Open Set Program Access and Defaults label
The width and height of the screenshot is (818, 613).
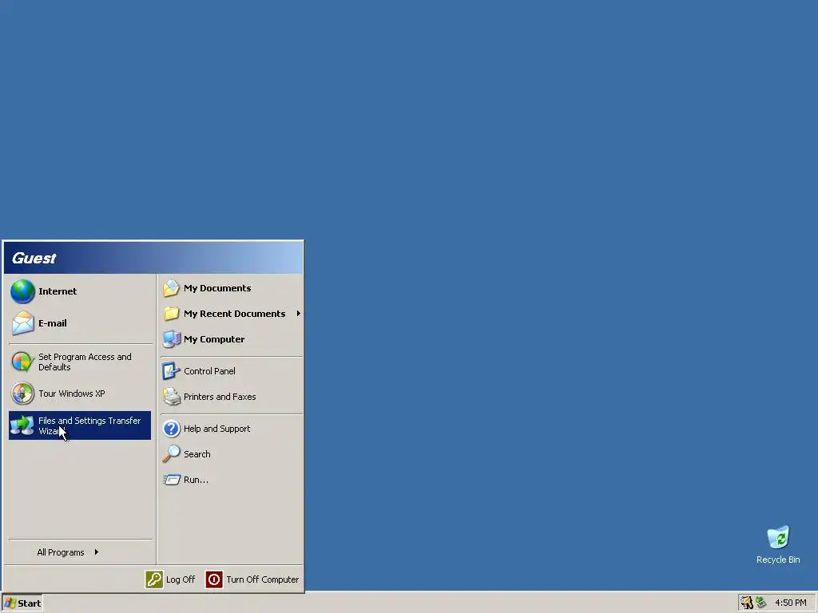point(85,362)
